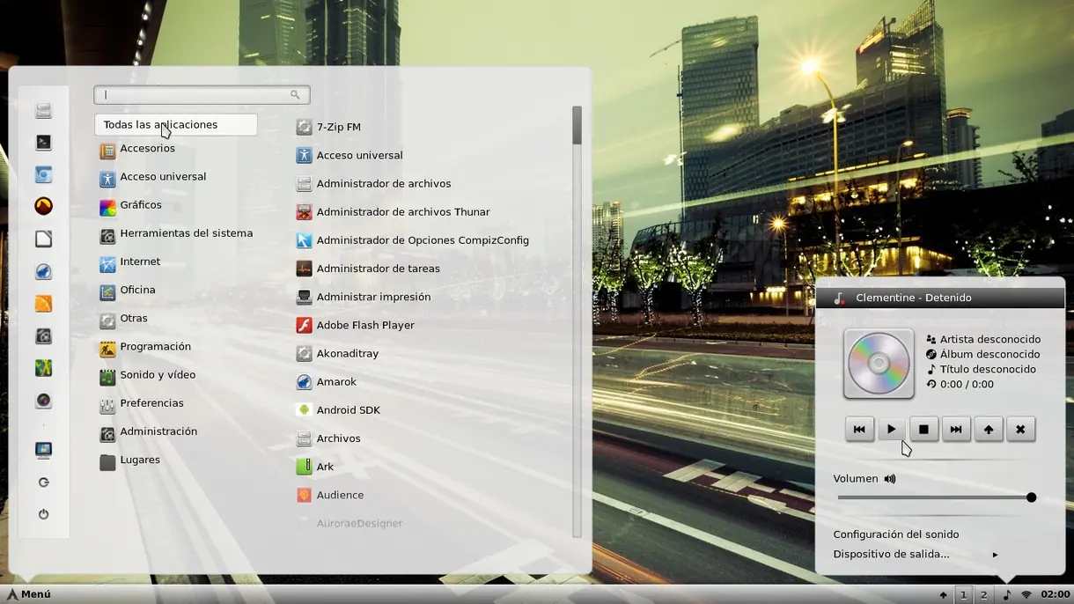The height and width of the screenshot is (604, 1074).
Task: Expand Dispositivo de salida submenu
Action: tap(916, 555)
